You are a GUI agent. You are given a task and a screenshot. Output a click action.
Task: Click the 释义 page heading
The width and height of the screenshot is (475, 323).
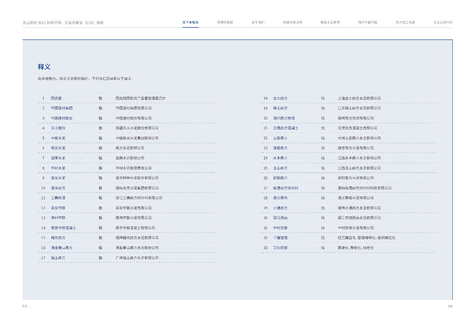point(44,66)
